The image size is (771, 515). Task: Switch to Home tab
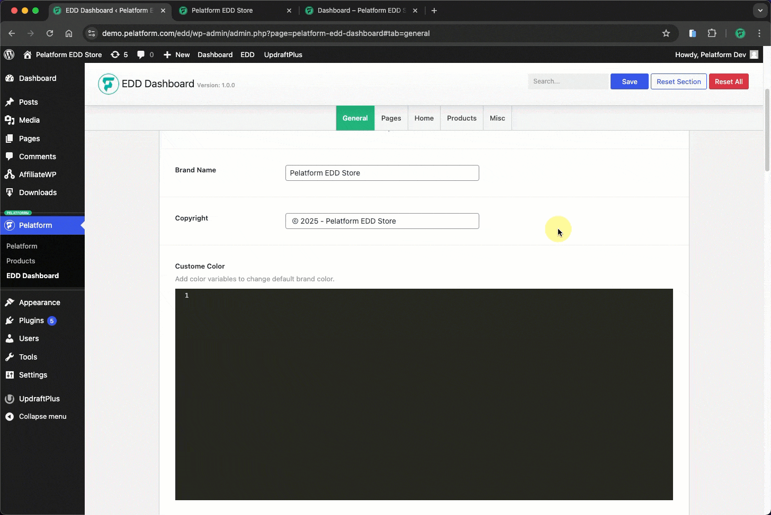424,118
